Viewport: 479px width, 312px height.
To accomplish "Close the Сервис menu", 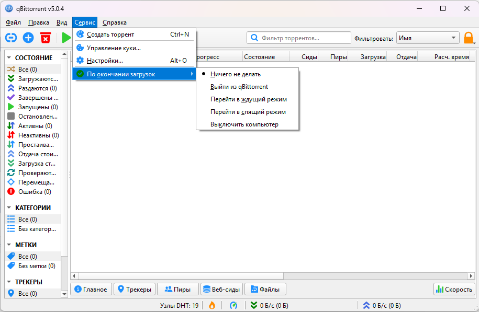I will pos(85,22).
